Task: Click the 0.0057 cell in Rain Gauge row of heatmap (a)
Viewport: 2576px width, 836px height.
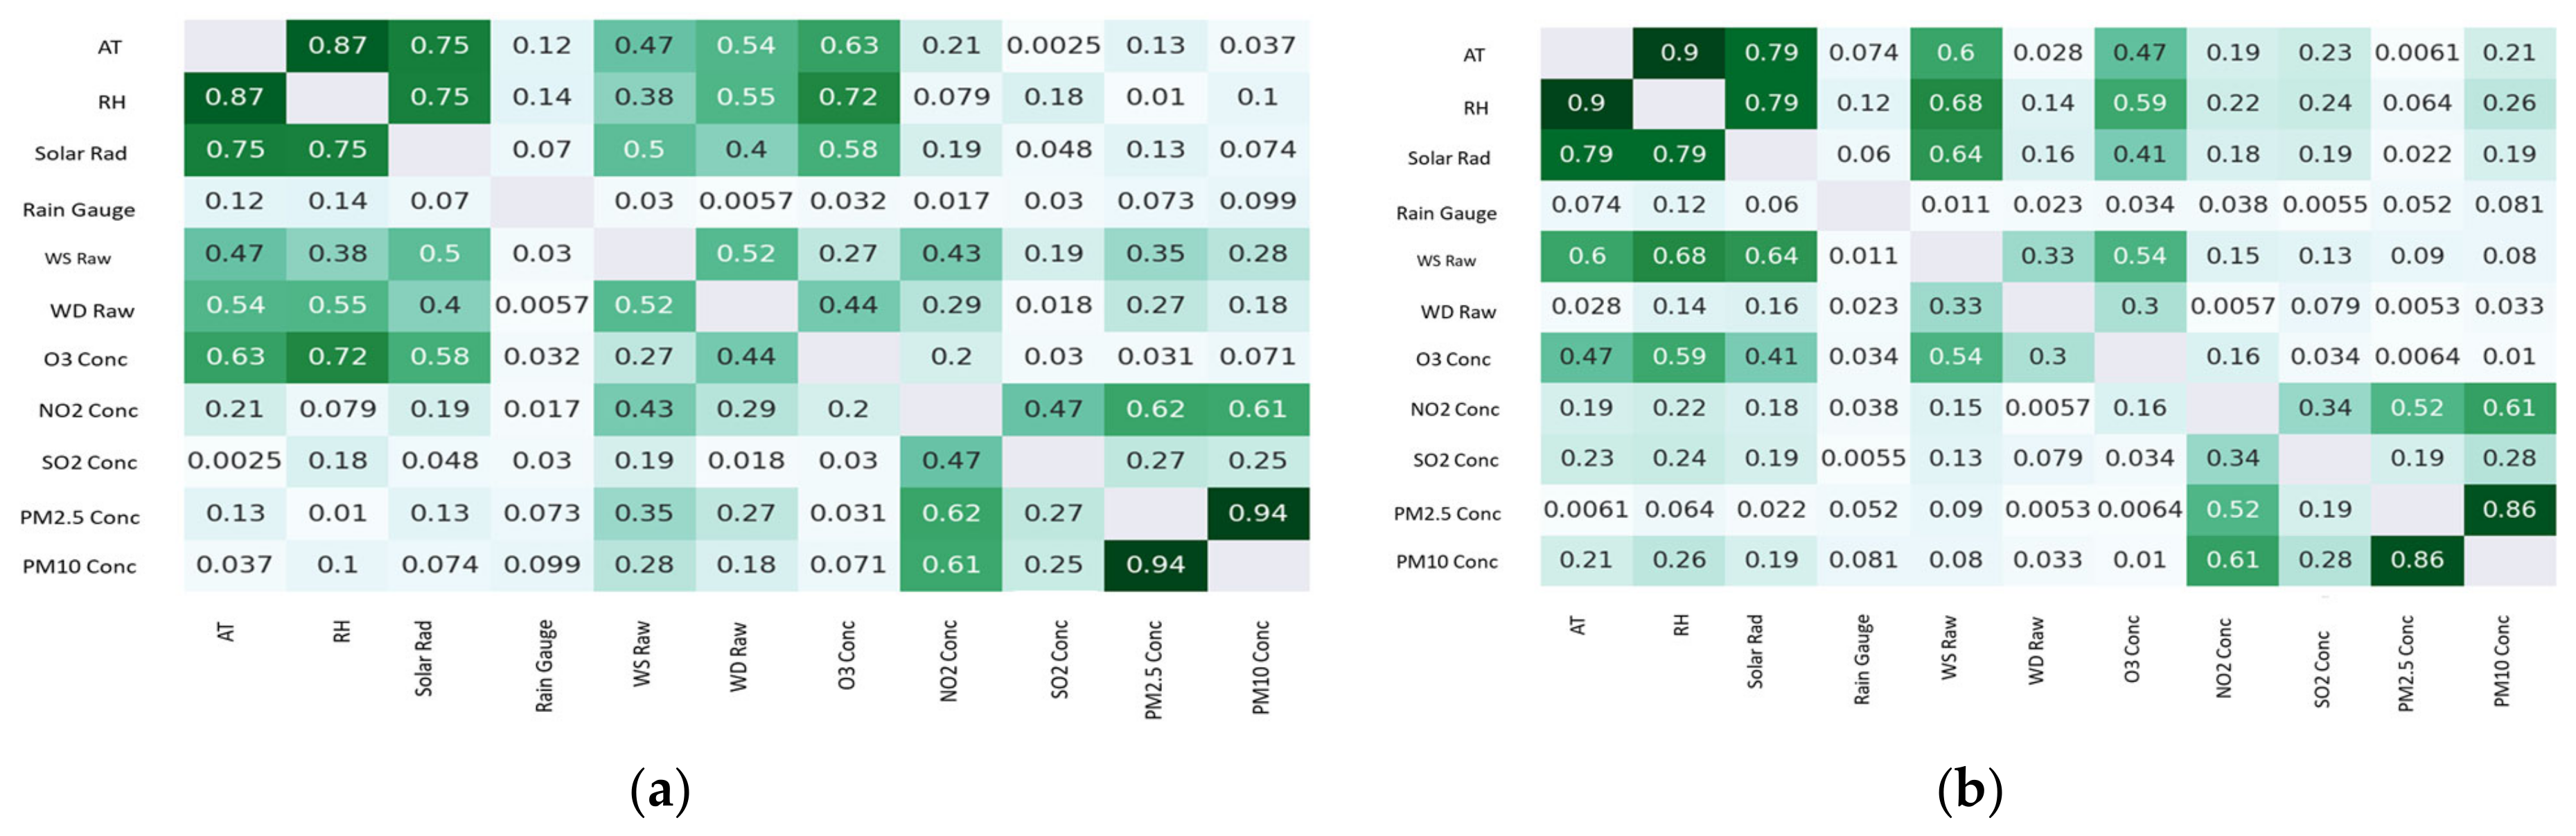Action: coord(746,201)
